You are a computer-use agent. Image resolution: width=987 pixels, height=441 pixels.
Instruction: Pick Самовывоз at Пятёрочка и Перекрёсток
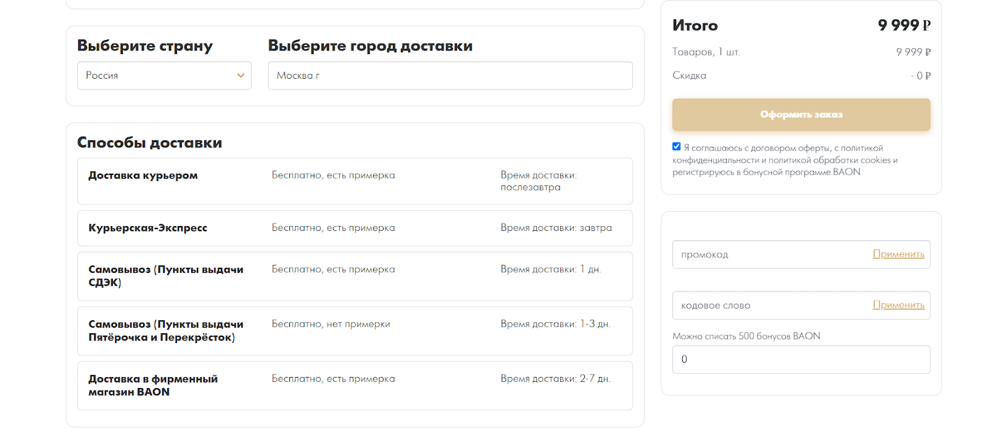tap(165, 331)
